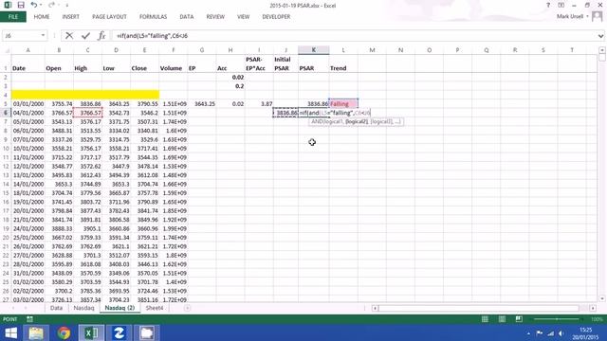This screenshot has height=341, width=607.
Task: Click the macro recording status bar icon
Action: [x=29, y=319]
